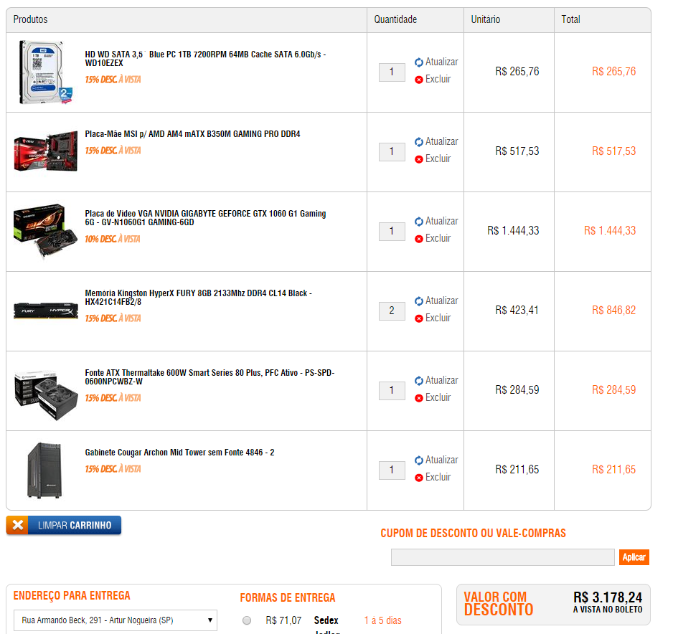The width and height of the screenshot is (673, 634).
Task: Click the Aplicar coupon button
Action: pos(634,557)
